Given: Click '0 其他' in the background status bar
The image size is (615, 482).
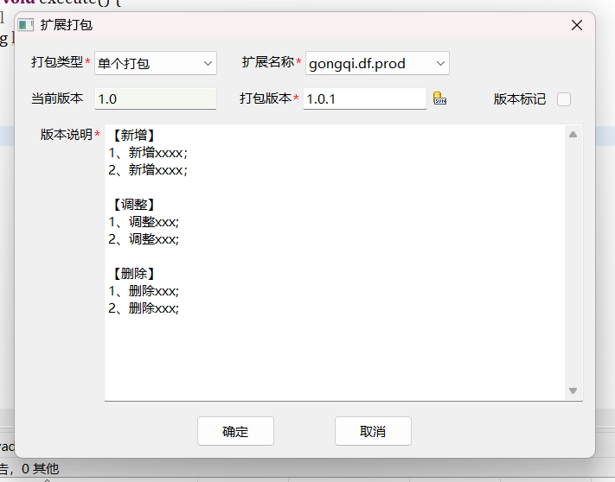Looking at the screenshot, I should [41, 468].
